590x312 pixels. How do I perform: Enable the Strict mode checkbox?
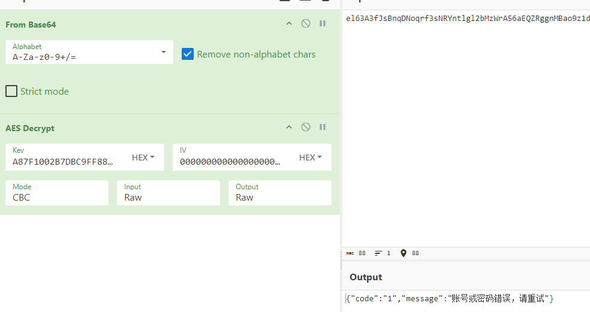11,92
